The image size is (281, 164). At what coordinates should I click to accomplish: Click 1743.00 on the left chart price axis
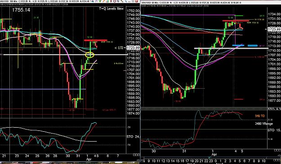click(133, 23)
